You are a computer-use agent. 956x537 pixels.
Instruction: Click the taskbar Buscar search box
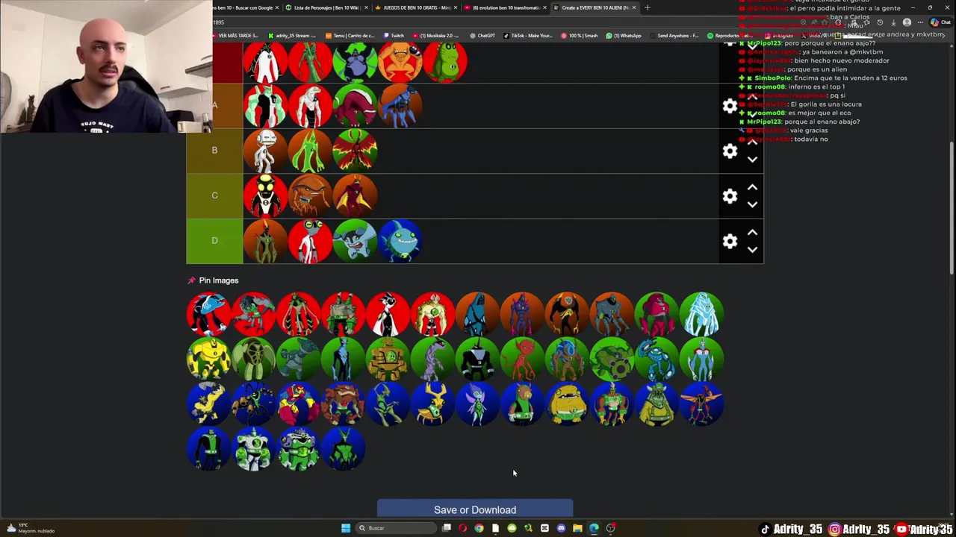pyautogui.click(x=395, y=528)
